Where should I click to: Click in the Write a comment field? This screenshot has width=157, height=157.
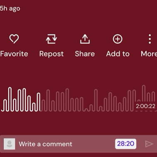pyautogui.click(x=65, y=144)
